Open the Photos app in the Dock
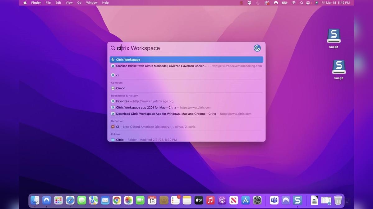Image resolution: width=373 pixels, height=209 pixels. (x=128, y=200)
